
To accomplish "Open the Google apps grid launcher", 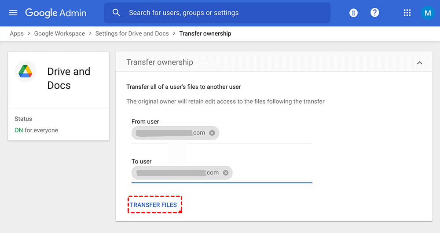I will pyautogui.click(x=407, y=13).
